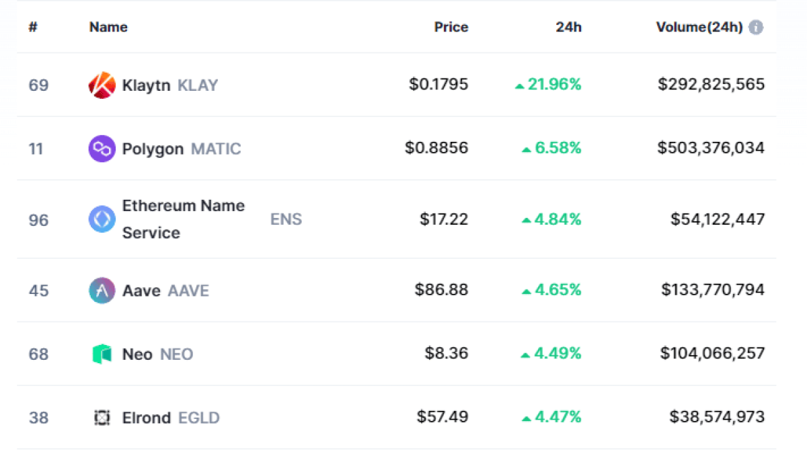This screenshot has height=454, width=807.
Task: Sort by the 24h change column header
Action: pos(569,28)
